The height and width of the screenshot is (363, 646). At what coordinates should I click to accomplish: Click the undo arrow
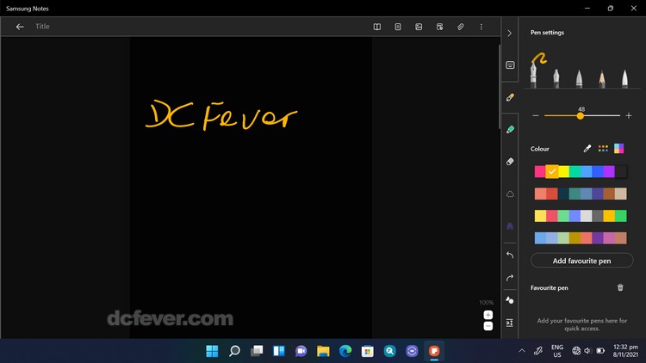510,255
